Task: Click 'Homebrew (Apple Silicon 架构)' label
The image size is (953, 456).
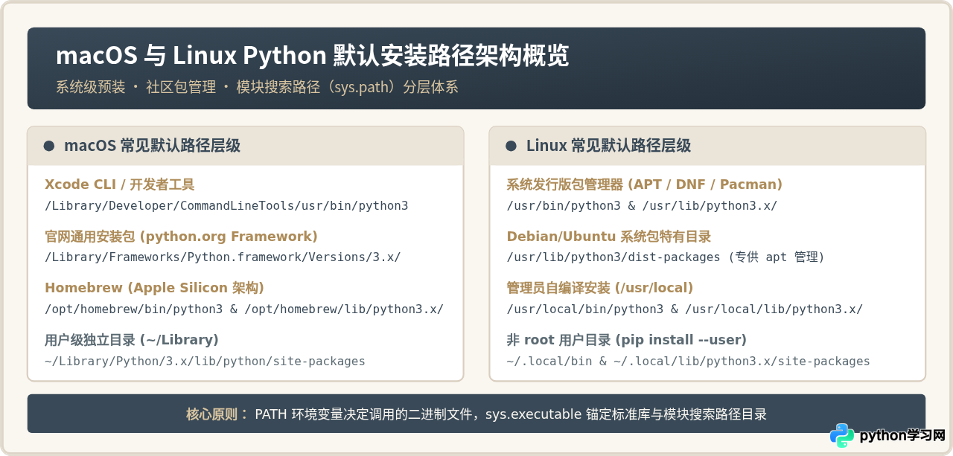Action: [x=154, y=288]
